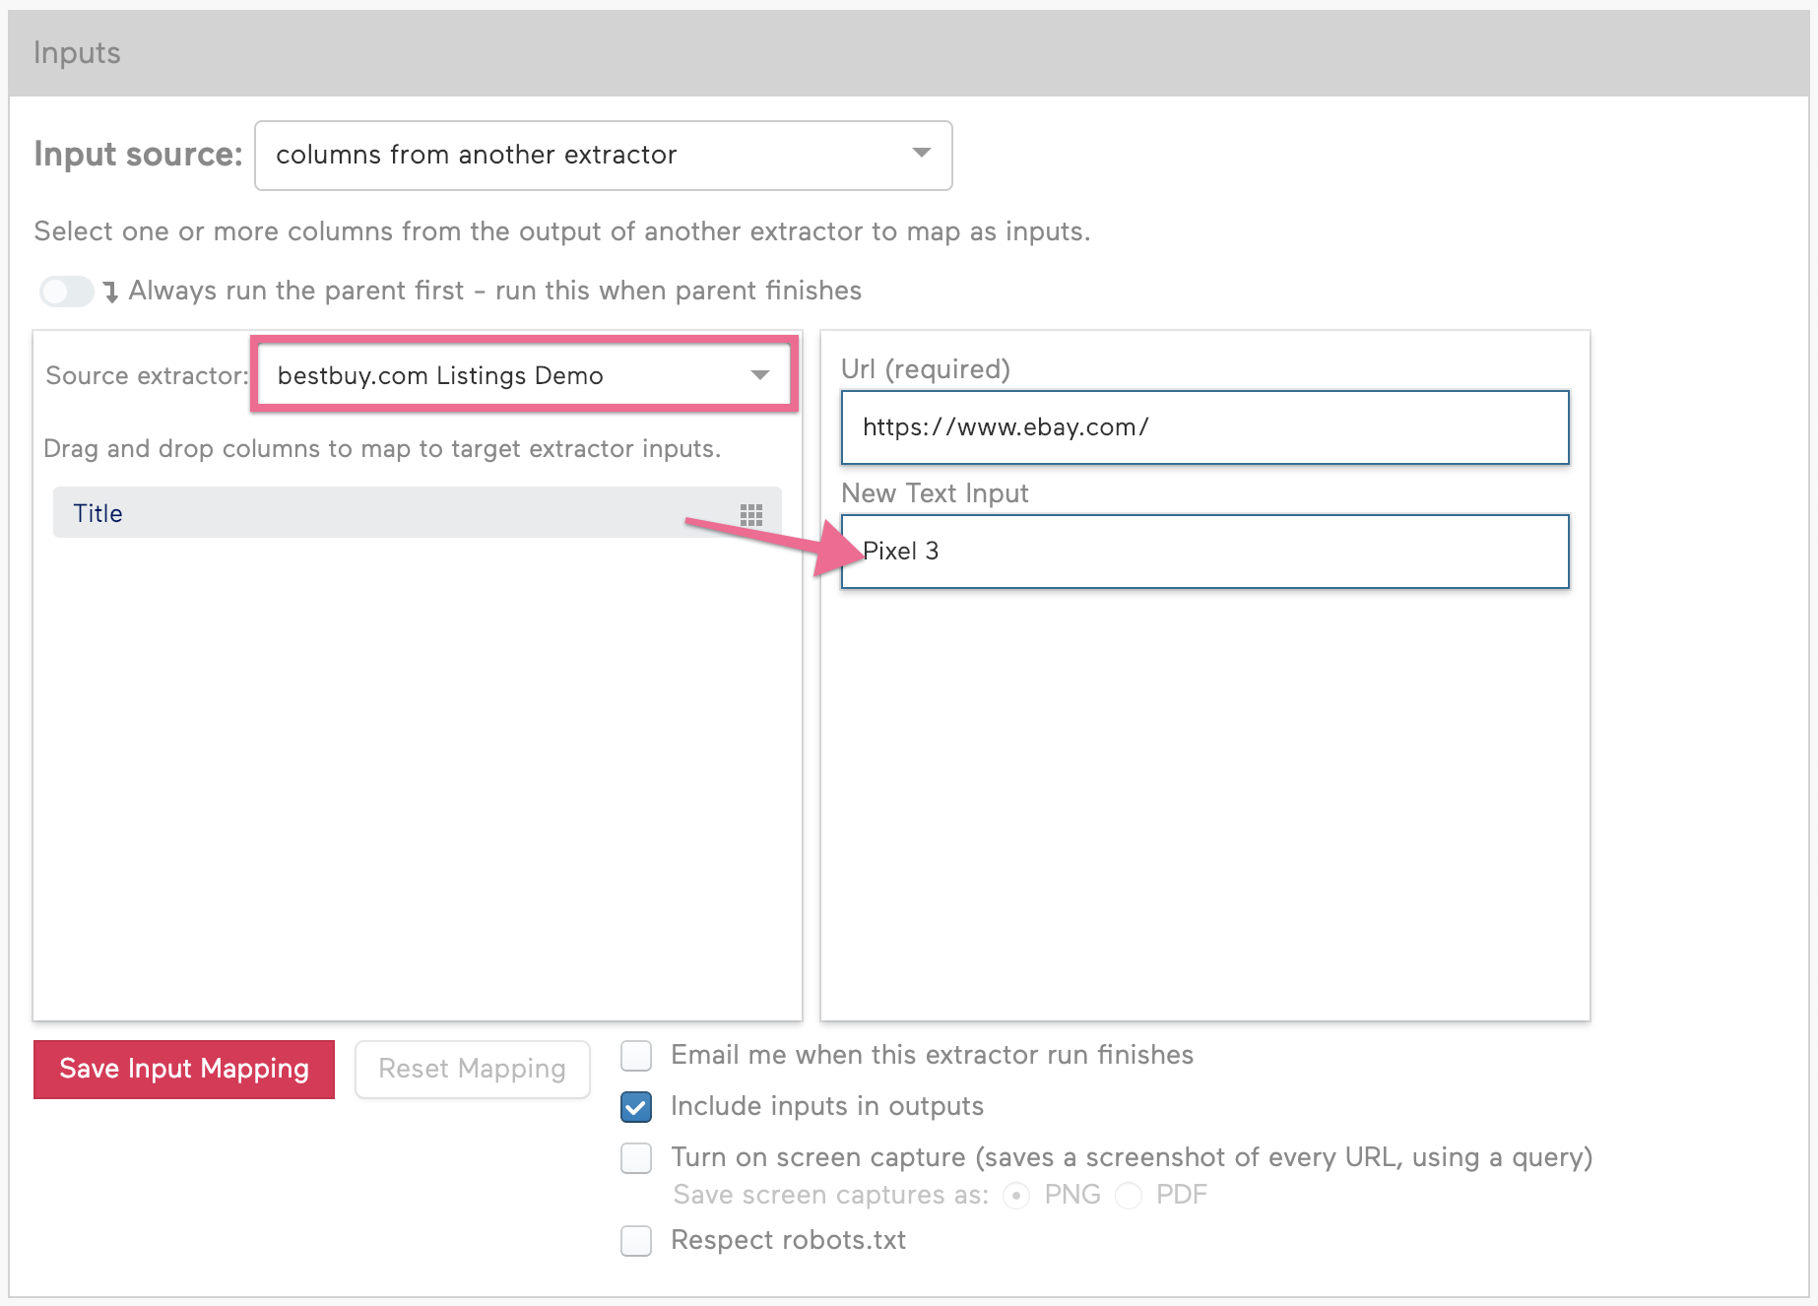The height and width of the screenshot is (1306, 1818).
Task: Click the Save Input Mapping button
Action: pos(183,1069)
